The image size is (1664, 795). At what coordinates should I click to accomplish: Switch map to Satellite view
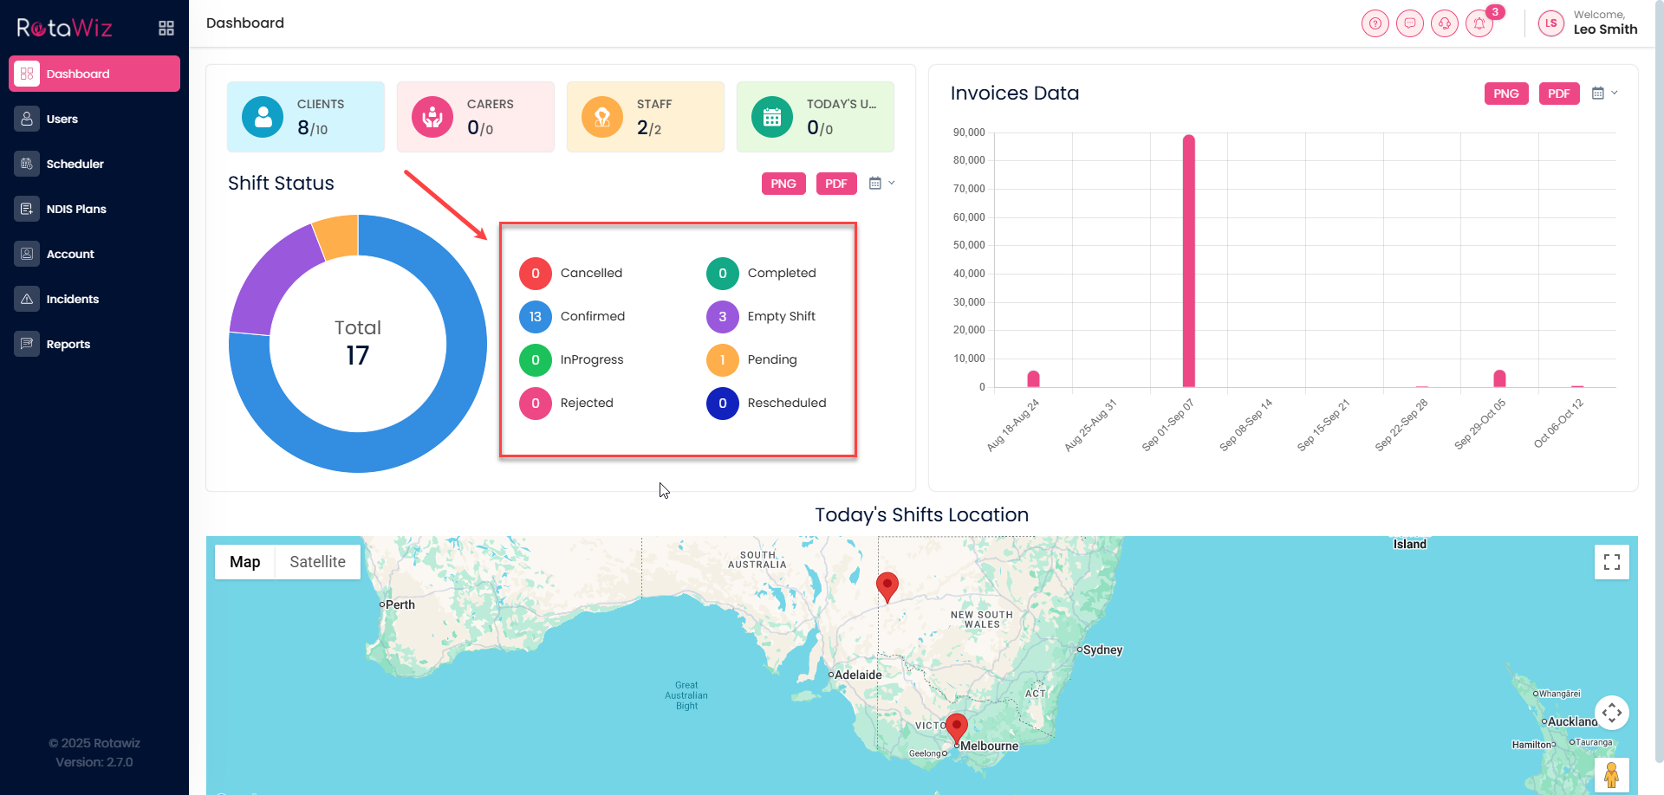tap(317, 562)
